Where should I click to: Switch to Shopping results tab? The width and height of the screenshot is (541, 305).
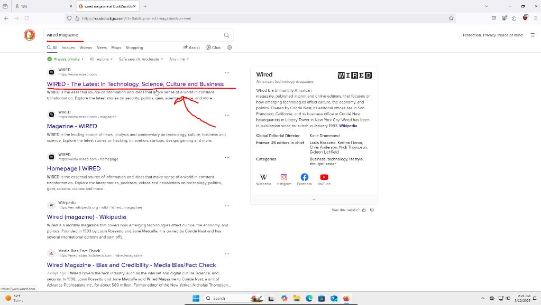[x=134, y=47]
